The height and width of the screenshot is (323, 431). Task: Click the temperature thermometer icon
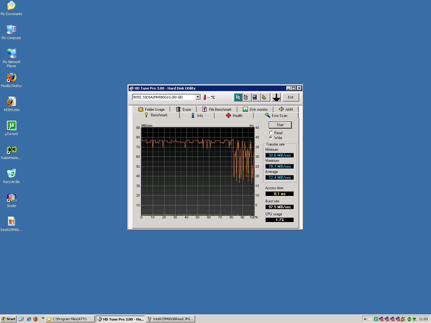click(x=204, y=97)
